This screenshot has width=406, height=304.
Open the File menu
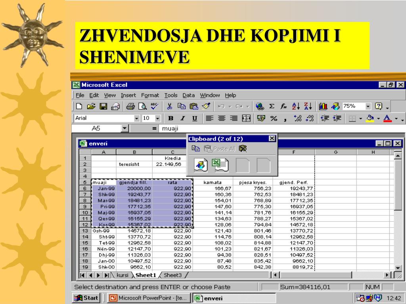pyautogui.click(x=80, y=95)
